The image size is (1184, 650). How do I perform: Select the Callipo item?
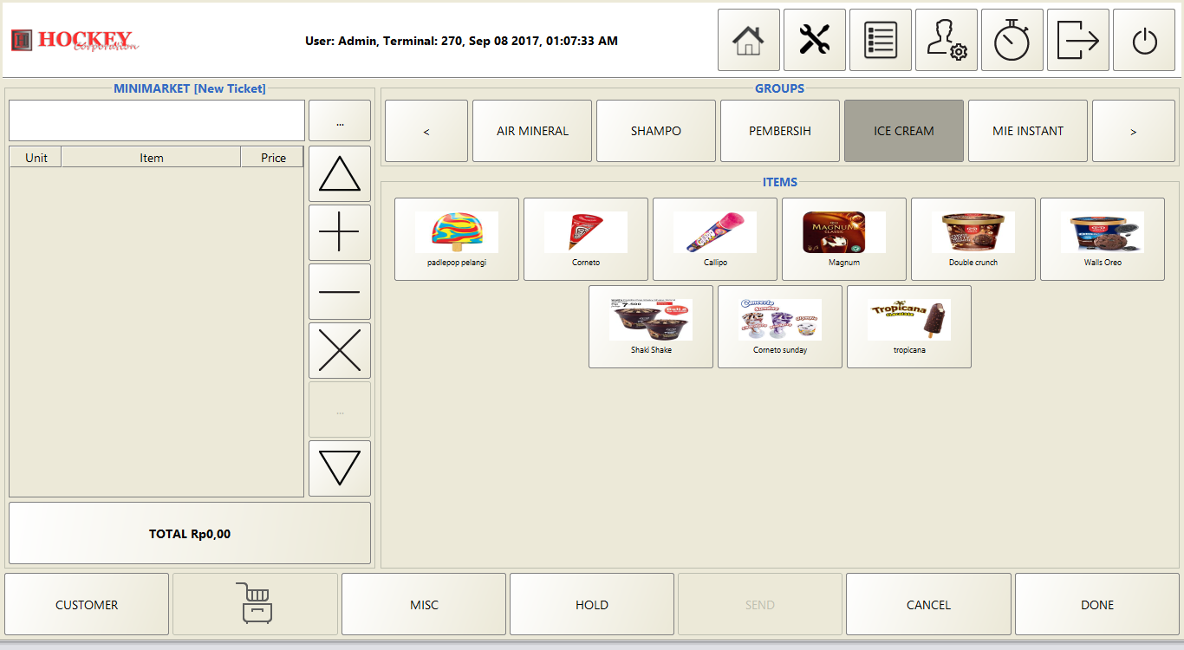click(715, 239)
